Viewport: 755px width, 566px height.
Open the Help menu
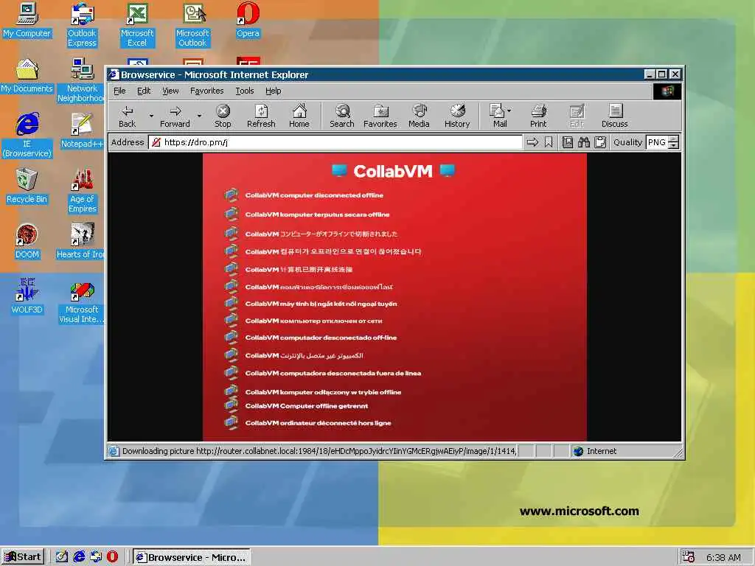pyautogui.click(x=273, y=91)
